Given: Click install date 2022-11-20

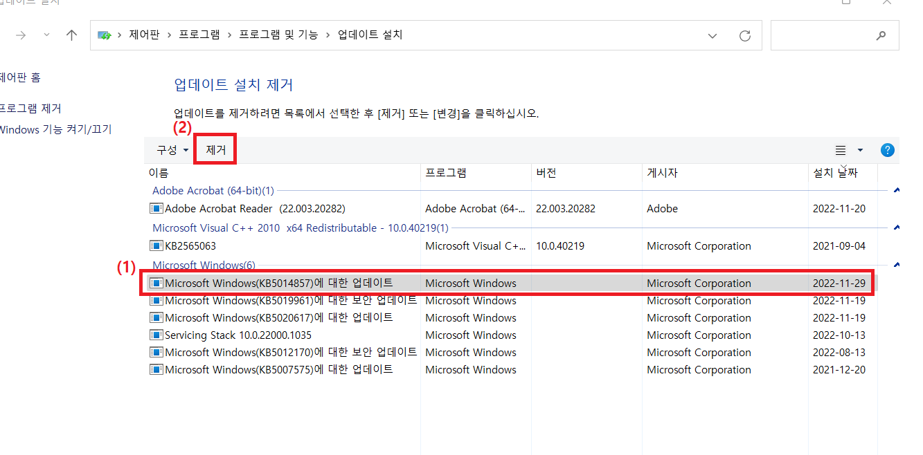Looking at the screenshot, I should [x=839, y=209].
